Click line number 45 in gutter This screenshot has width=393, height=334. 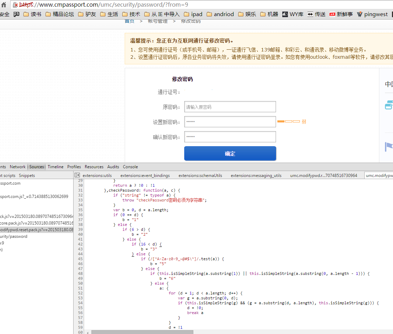coord(80,259)
